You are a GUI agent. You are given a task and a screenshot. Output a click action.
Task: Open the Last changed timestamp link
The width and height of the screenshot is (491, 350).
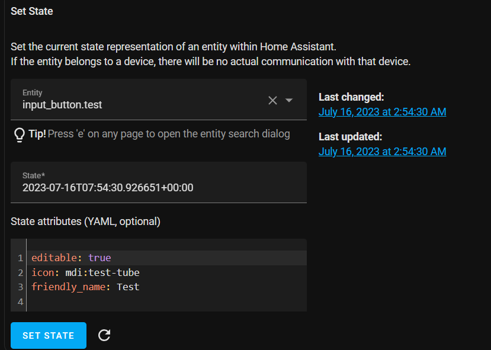(x=382, y=111)
